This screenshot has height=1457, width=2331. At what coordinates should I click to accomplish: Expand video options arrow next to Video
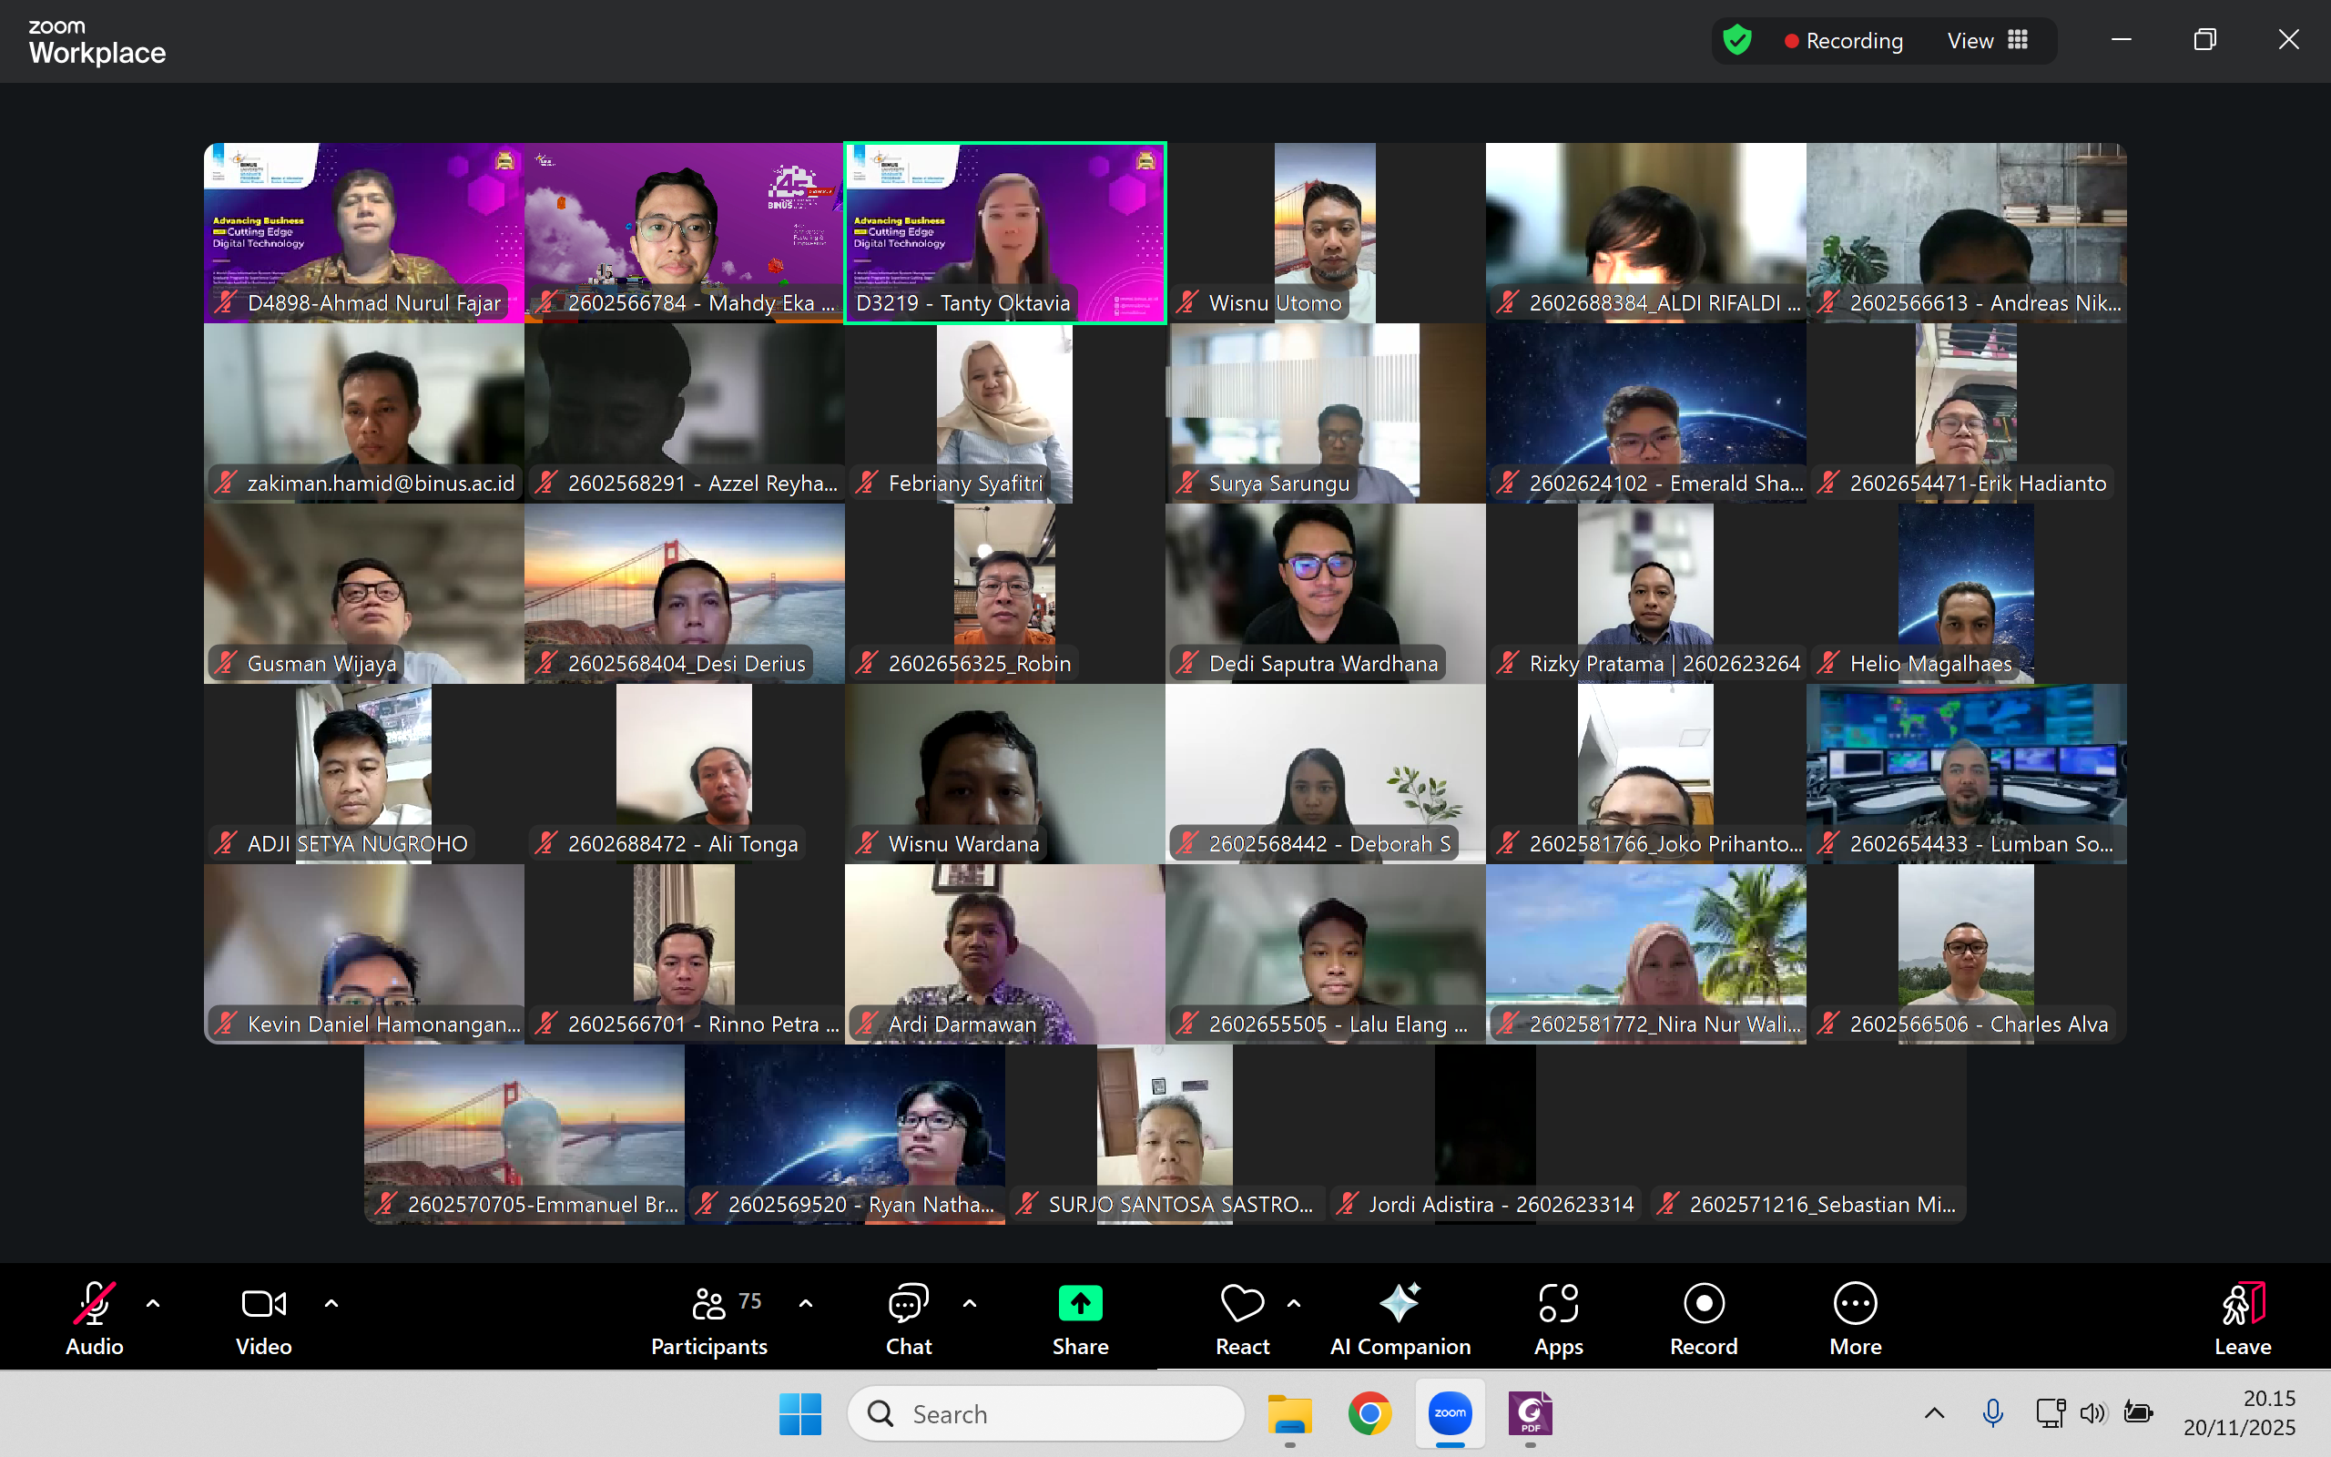click(x=331, y=1304)
